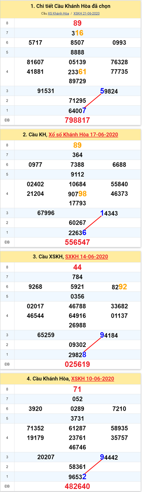Click number 316 in first table

point(77,33)
